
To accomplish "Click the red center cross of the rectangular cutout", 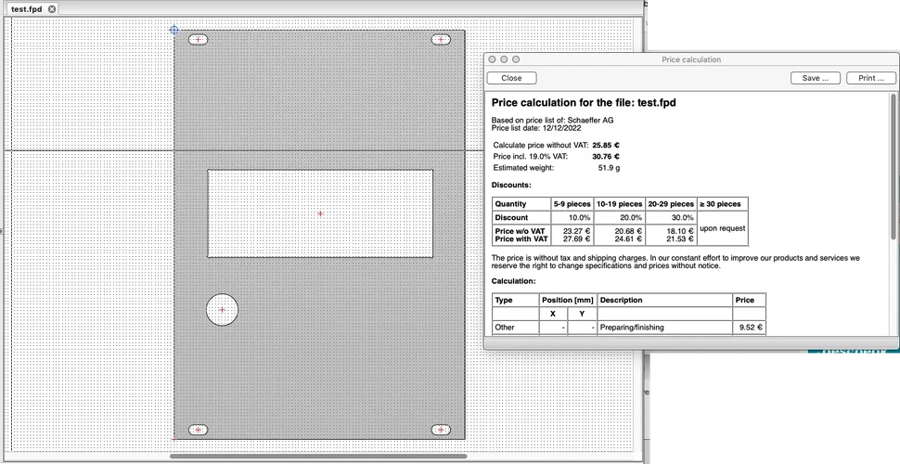I will pyautogui.click(x=320, y=213).
